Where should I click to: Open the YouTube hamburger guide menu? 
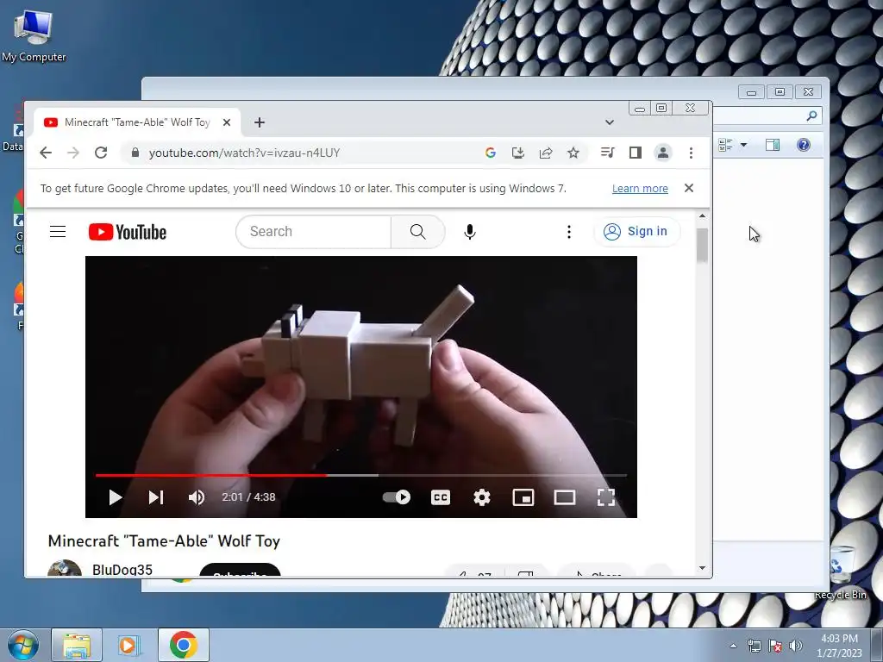pyautogui.click(x=58, y=231)
